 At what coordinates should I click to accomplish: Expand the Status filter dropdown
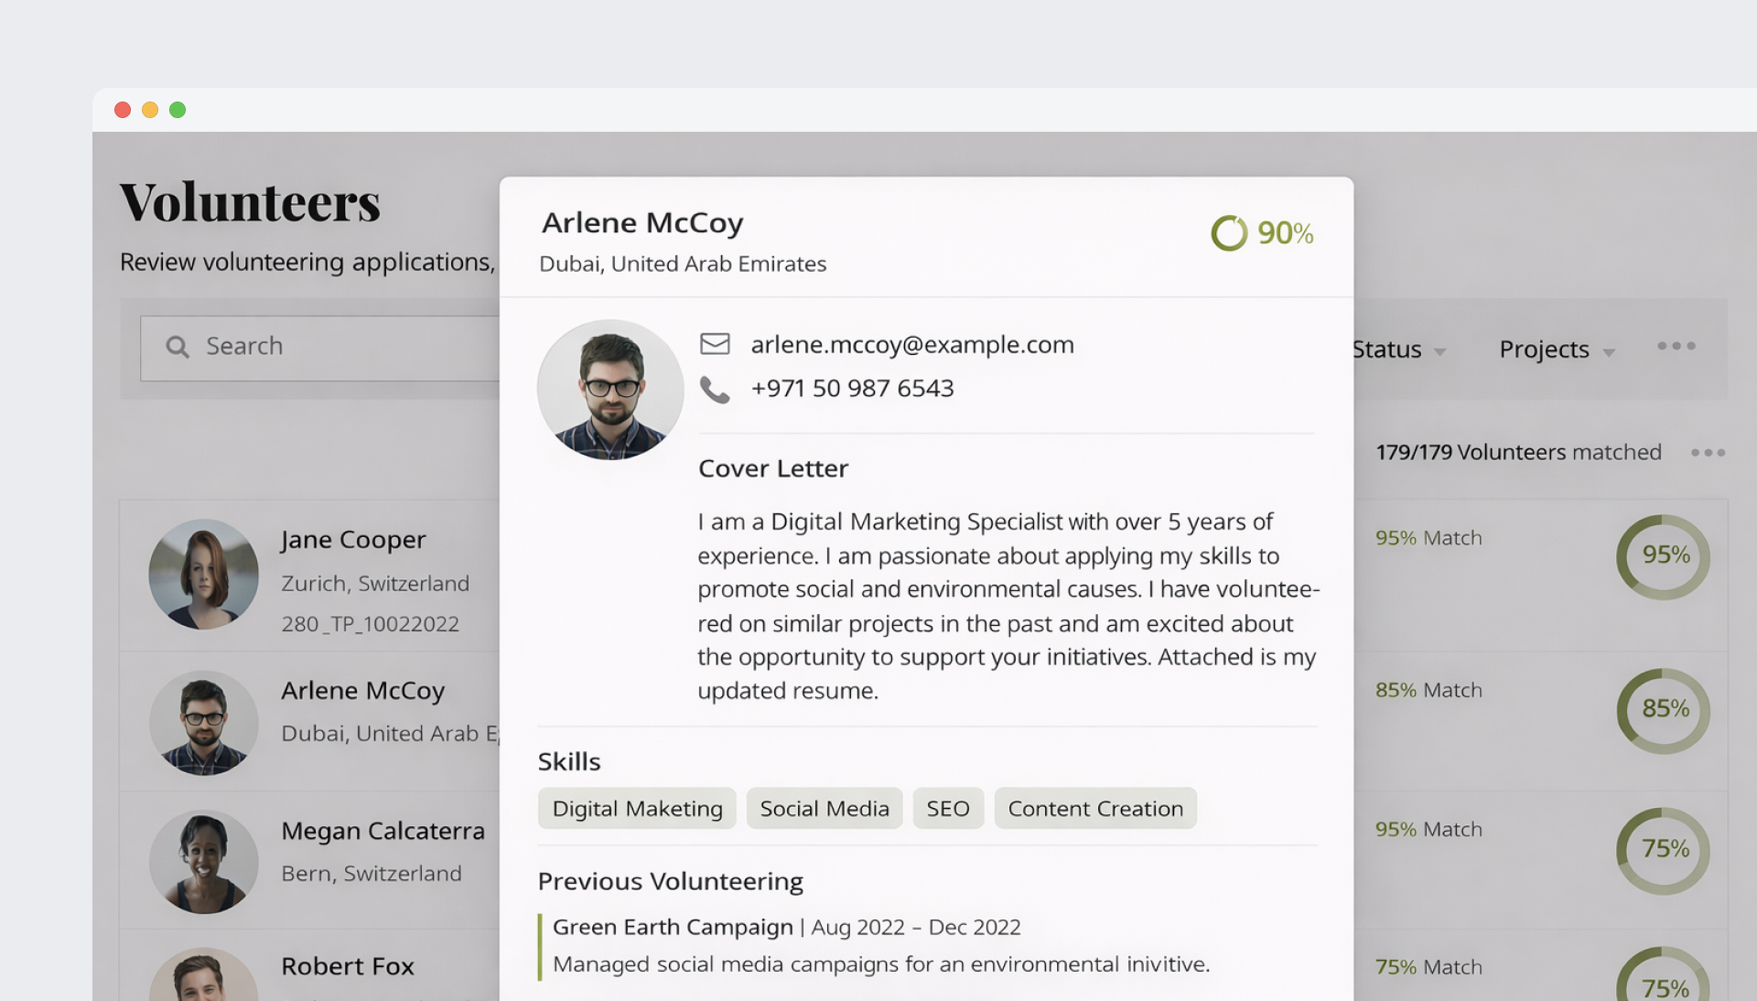(x=1398, y=350)
